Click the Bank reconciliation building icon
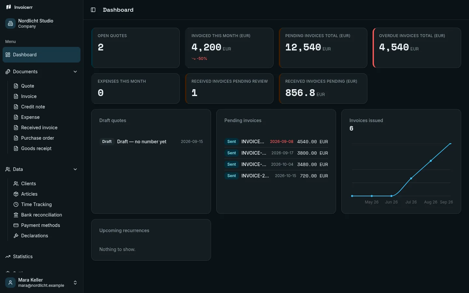The height and width of the screenshot is (293, 469). tap(16, 215)
